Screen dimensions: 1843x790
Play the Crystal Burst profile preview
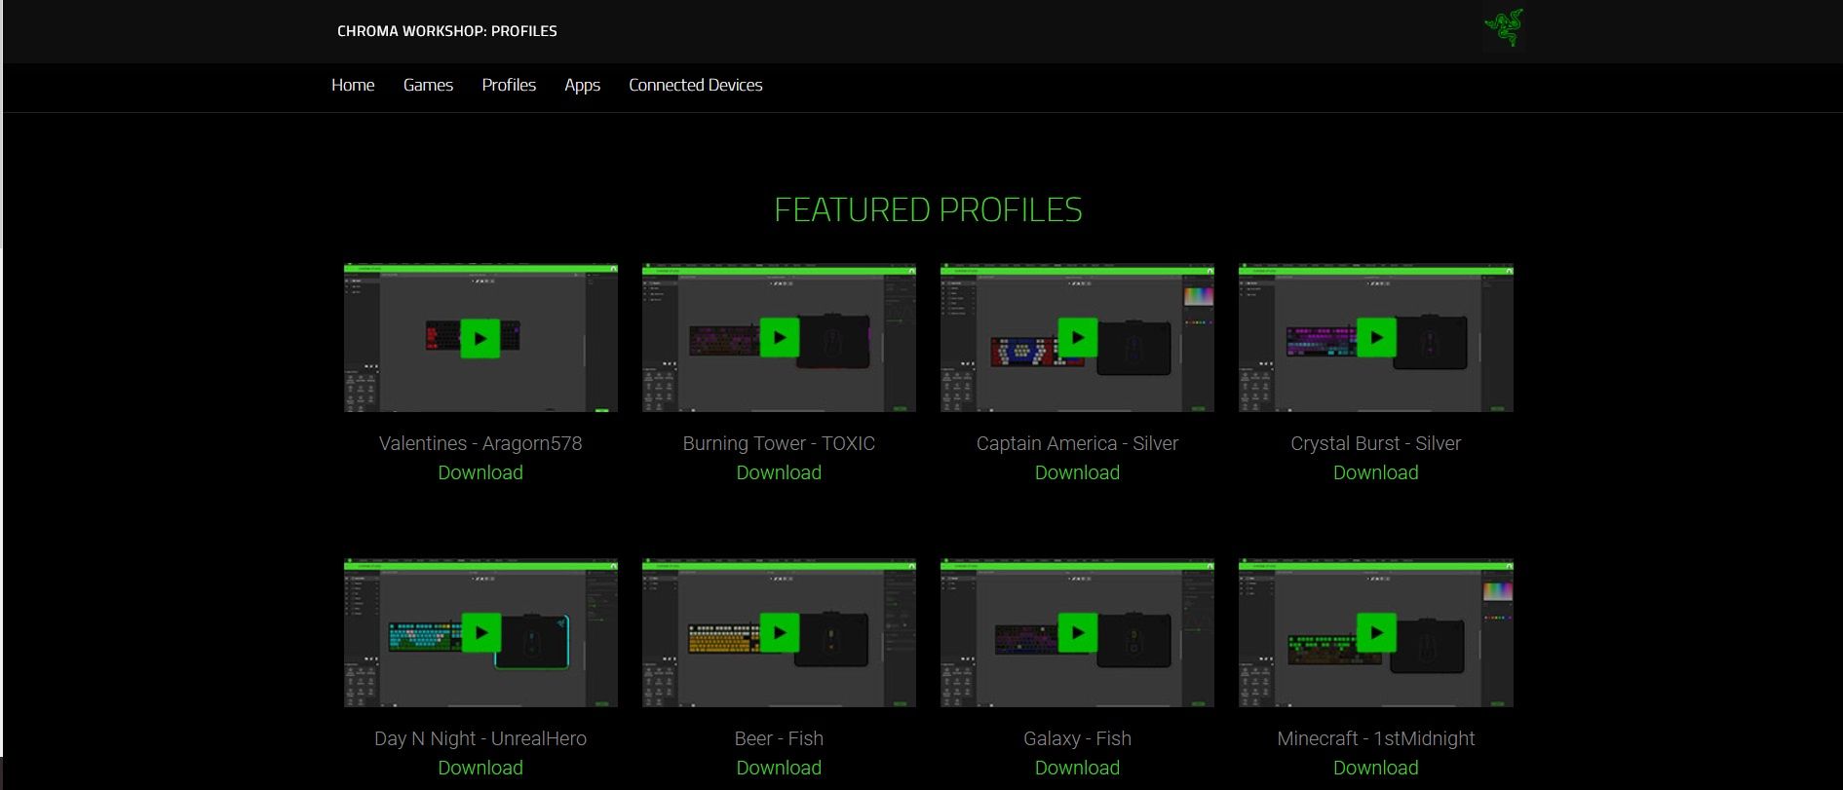[1376, 338]
